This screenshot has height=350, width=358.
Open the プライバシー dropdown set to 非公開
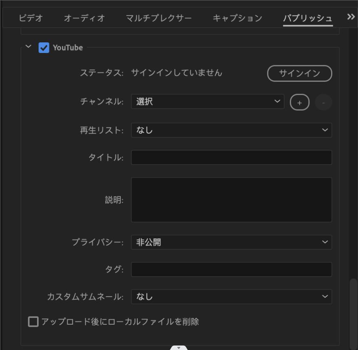(x=231, y=242)
